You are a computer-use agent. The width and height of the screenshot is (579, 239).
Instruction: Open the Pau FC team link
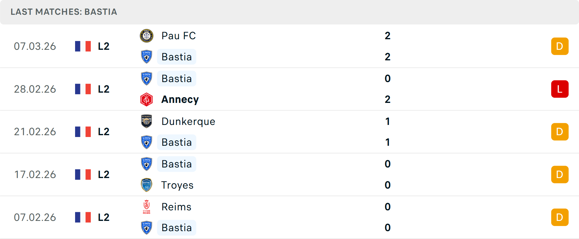[x=179, y=36]
